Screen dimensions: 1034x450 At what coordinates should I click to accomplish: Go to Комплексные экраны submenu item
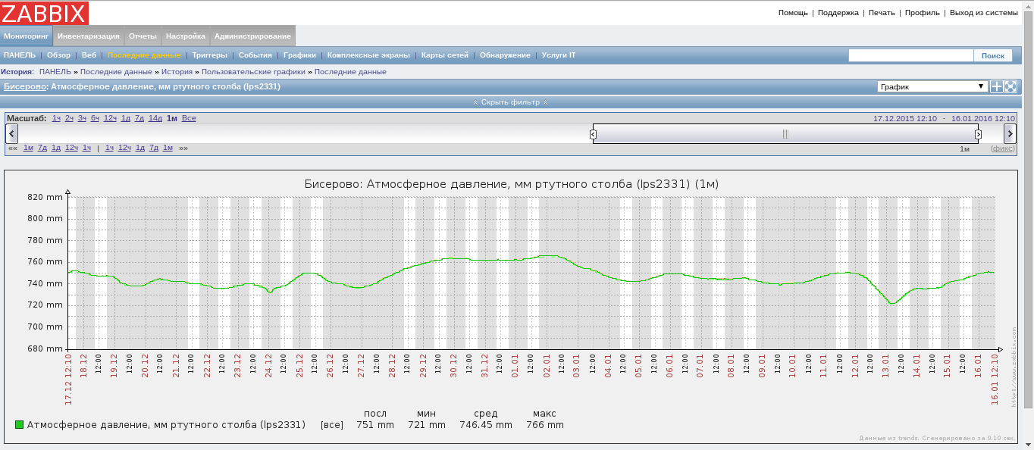(x=368, y=55)
